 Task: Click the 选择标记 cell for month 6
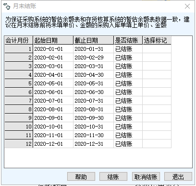coord(157,92)
